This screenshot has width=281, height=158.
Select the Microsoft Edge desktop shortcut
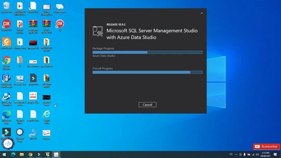coord(7,117)
